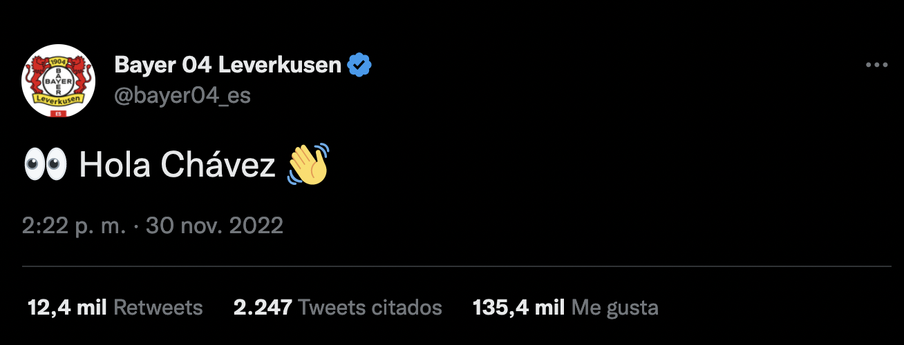The image size is (904, 345).
Task: Click the 30 nov. 2022 date
Action: click(214, 226)
